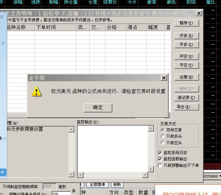Close long position with 平多(S)
221x195 pixels.
(x=187, y=45)
